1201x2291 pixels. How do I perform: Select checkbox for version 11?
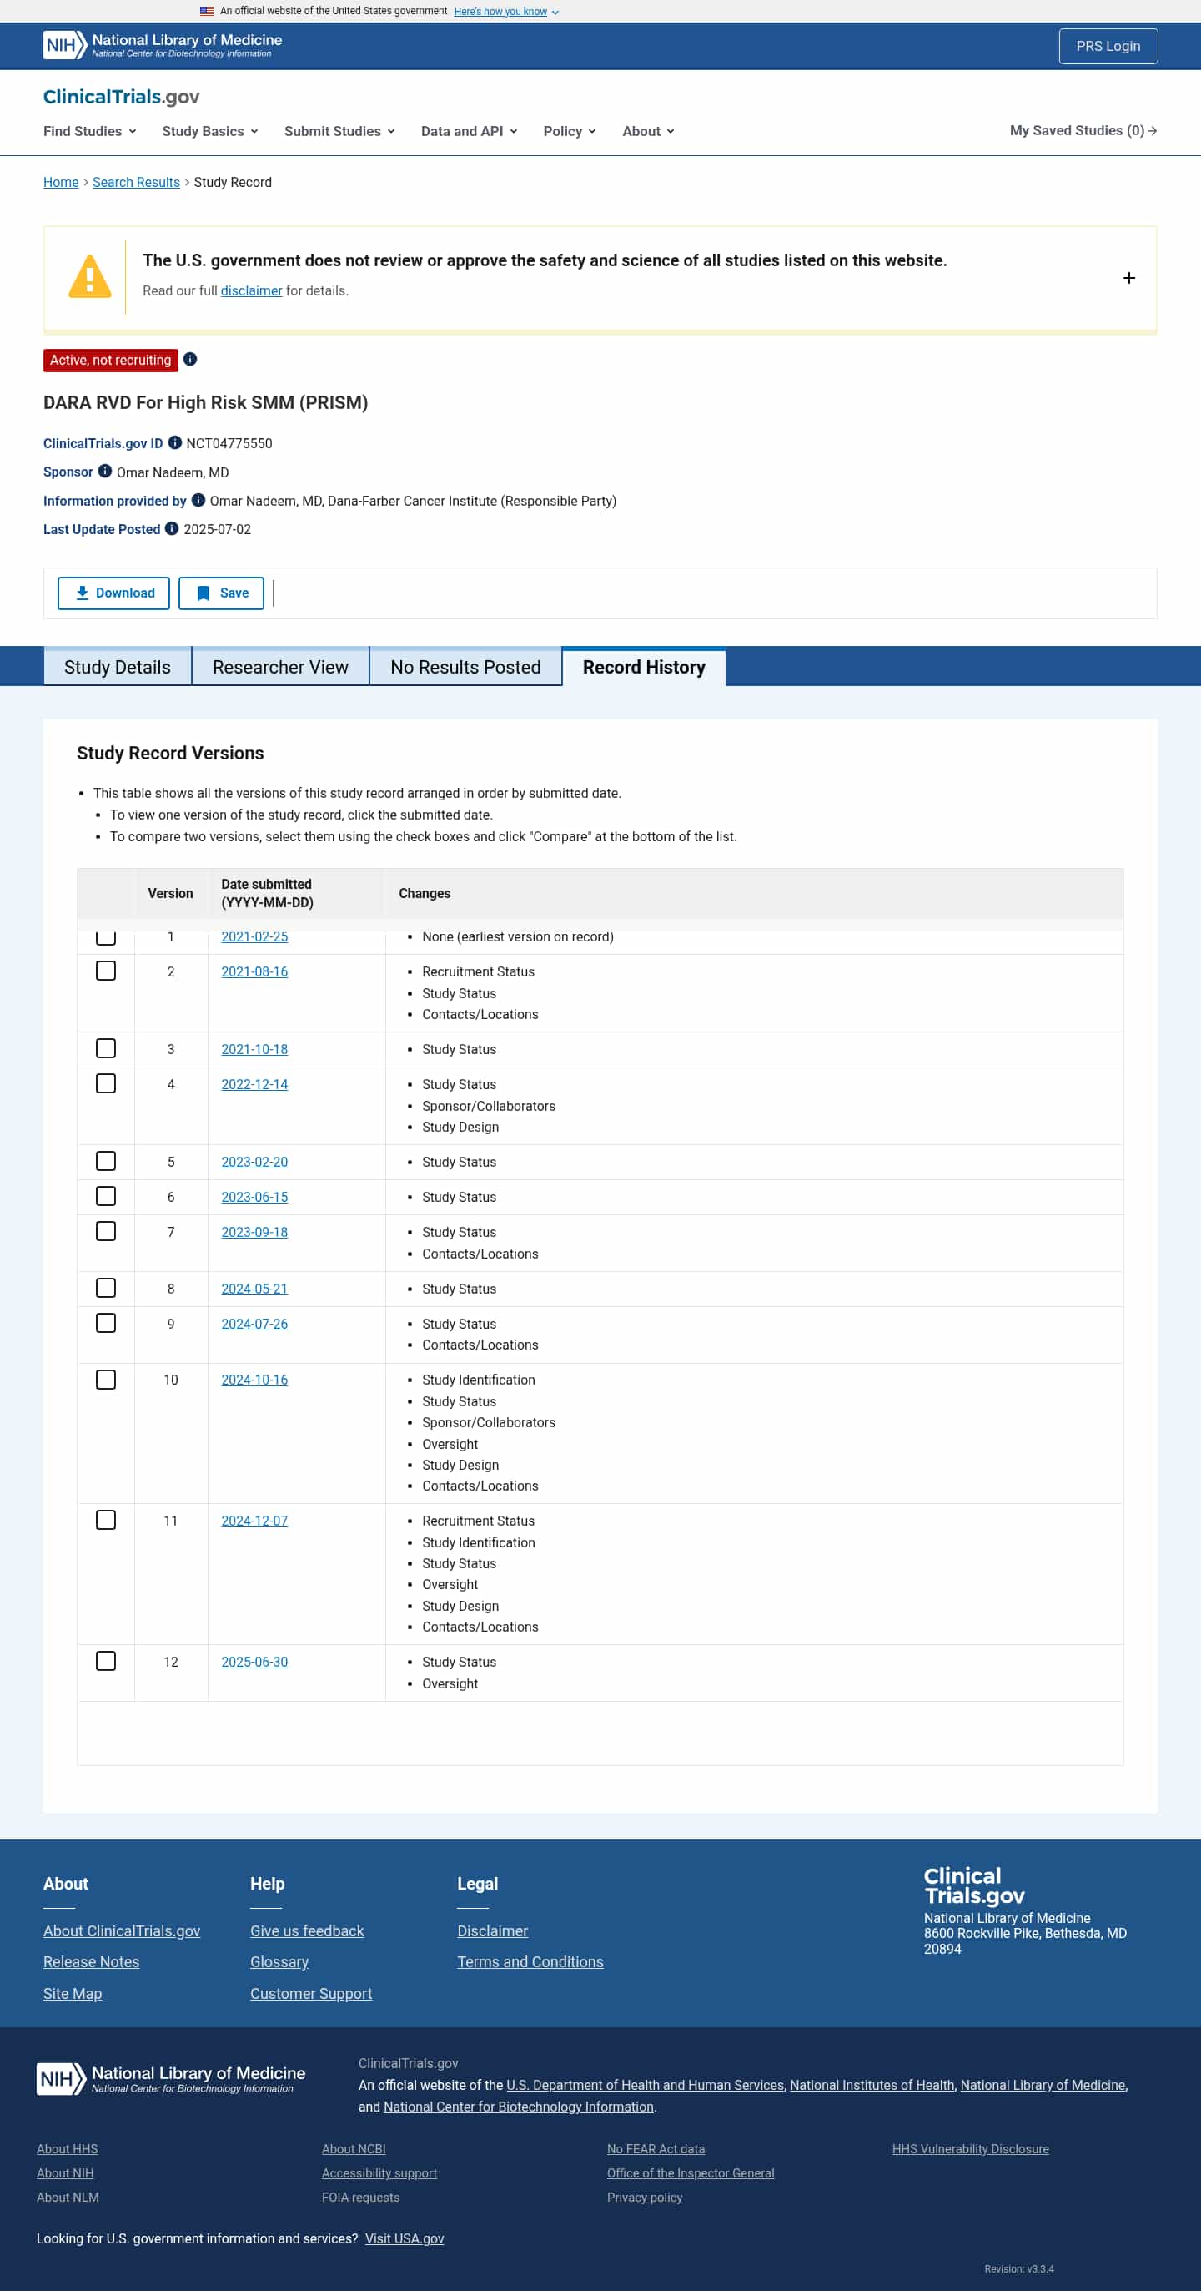(106, 1520)
